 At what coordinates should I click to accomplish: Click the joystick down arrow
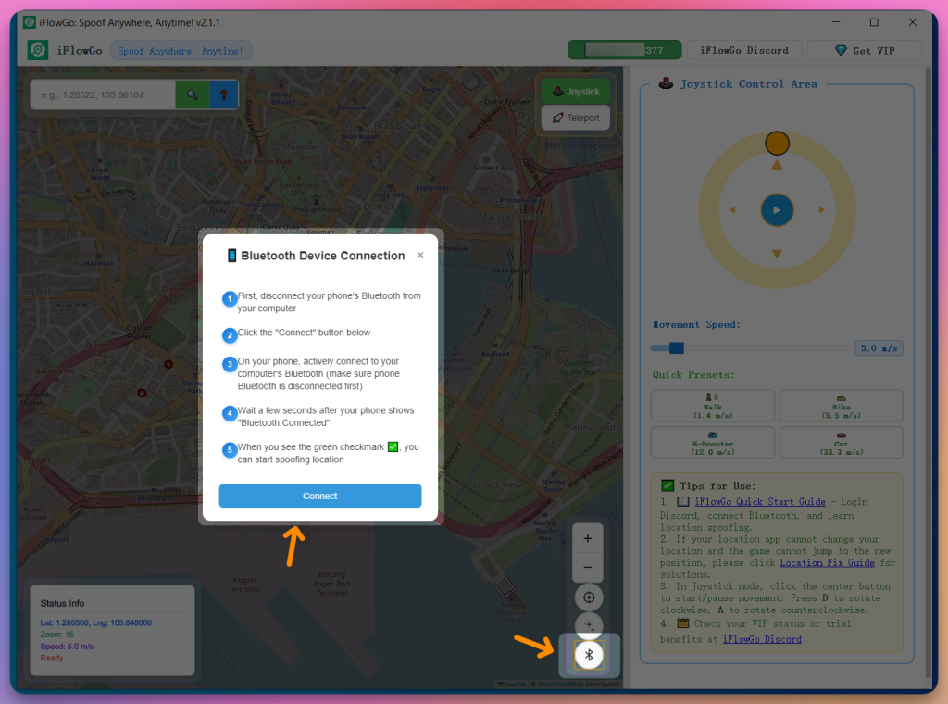pos(777,254)
